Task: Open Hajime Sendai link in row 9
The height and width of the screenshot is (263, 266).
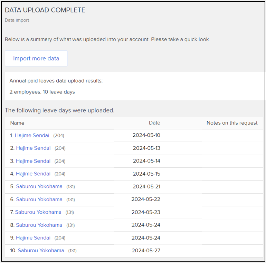Action: click(x=33, y=238)
